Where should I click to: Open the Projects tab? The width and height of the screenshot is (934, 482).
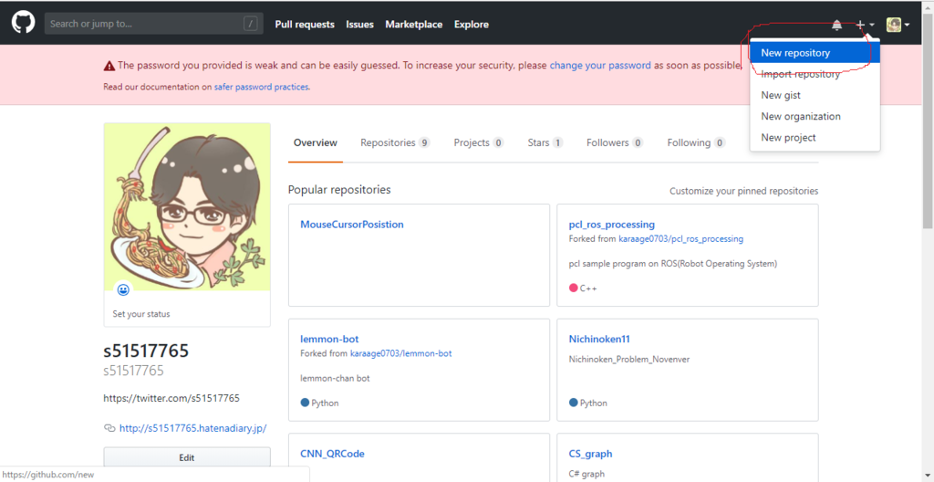point(479,142)
